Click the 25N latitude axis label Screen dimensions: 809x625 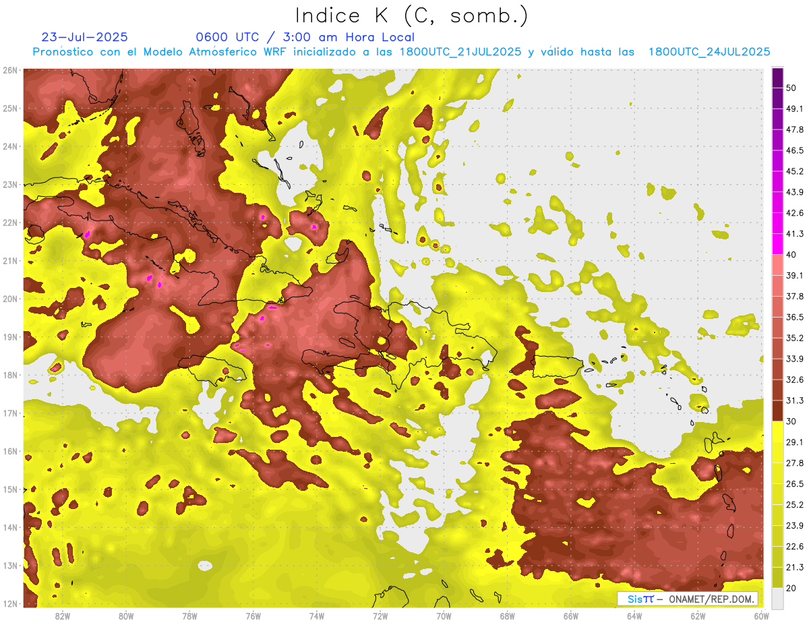tap(10, 108)
